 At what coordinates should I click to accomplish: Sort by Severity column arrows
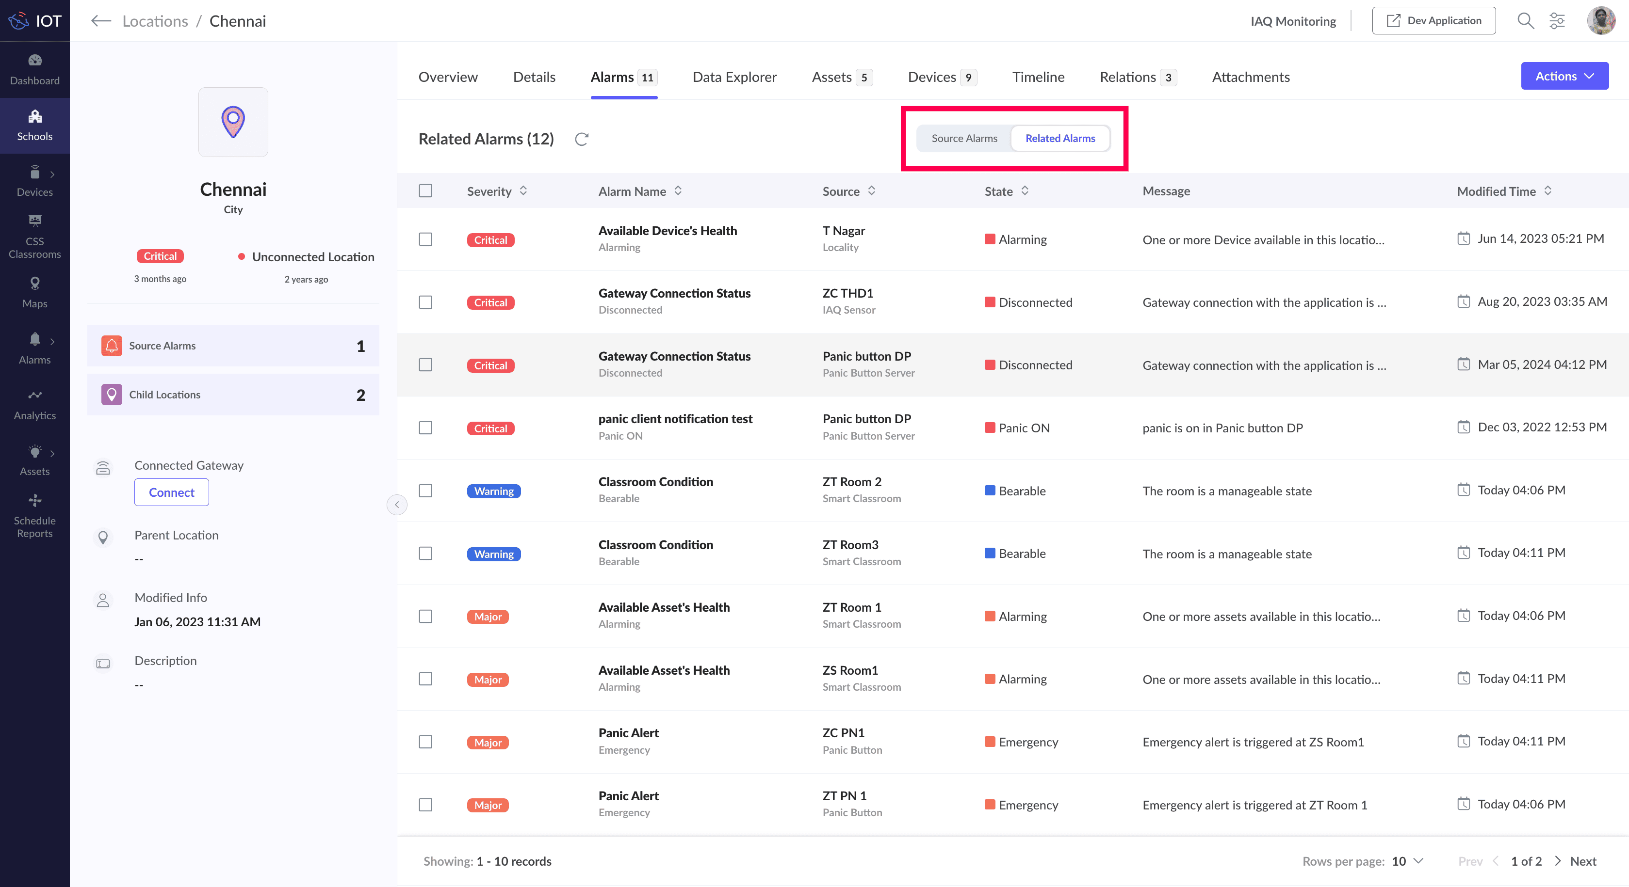pyautogui.click(x=523, y=191)
